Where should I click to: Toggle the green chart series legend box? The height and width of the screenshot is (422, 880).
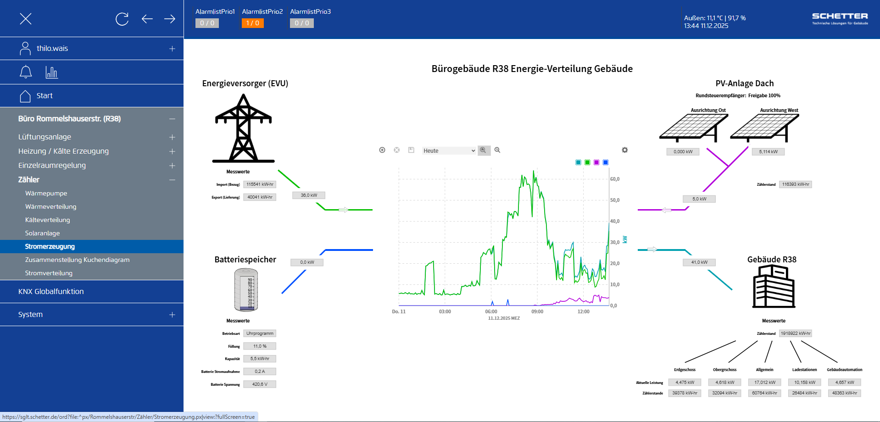(587, 162)
